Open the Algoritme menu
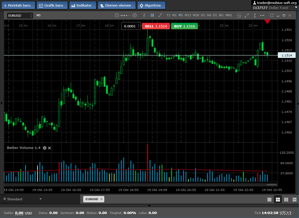This screenshot has width=299, height=218. [x=151, y=5]
